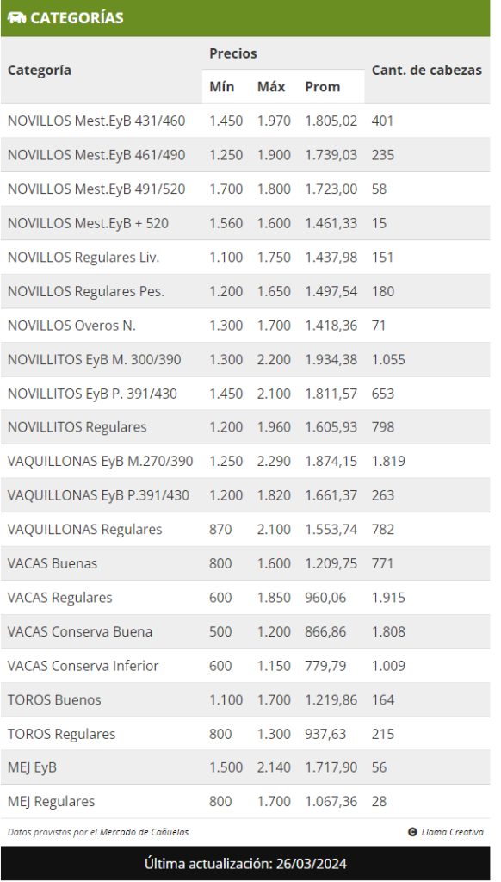
Task: Click the CATEGORÍAS header title
Action: coord(77,18)
